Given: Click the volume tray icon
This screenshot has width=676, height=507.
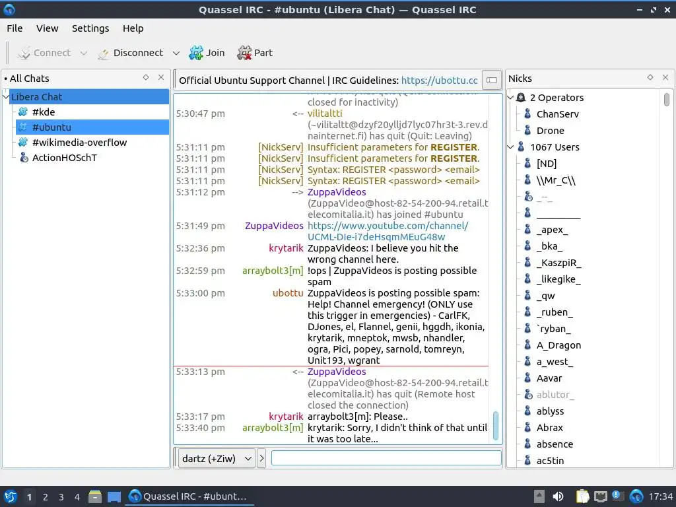Looking at the screenshot, I should [558, 496].
